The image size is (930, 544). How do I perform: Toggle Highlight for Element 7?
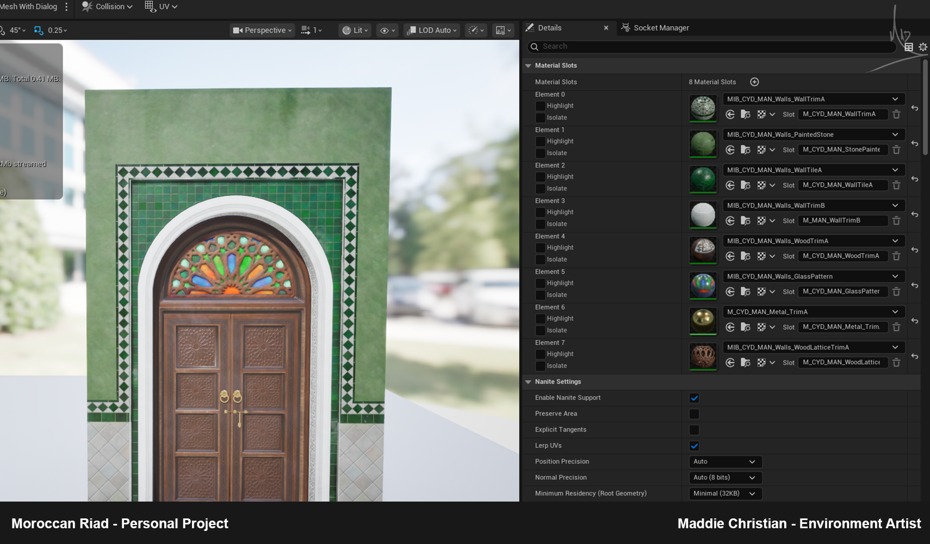tap(540, 354)
